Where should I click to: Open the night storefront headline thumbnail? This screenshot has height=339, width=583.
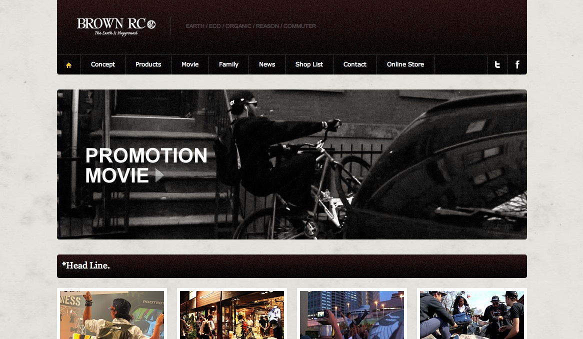point(232,315)
